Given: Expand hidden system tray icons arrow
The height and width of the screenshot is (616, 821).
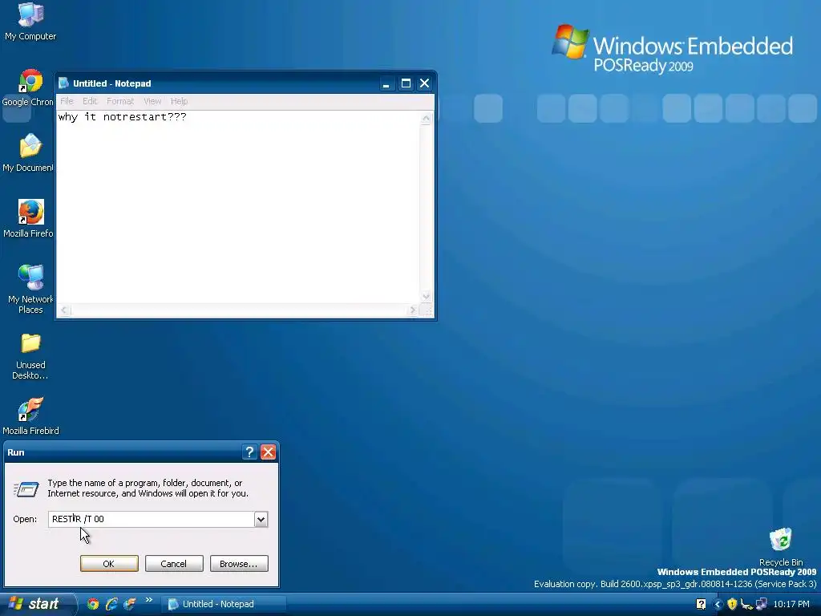Looking at the screenshot, I should tap(718, 604).
